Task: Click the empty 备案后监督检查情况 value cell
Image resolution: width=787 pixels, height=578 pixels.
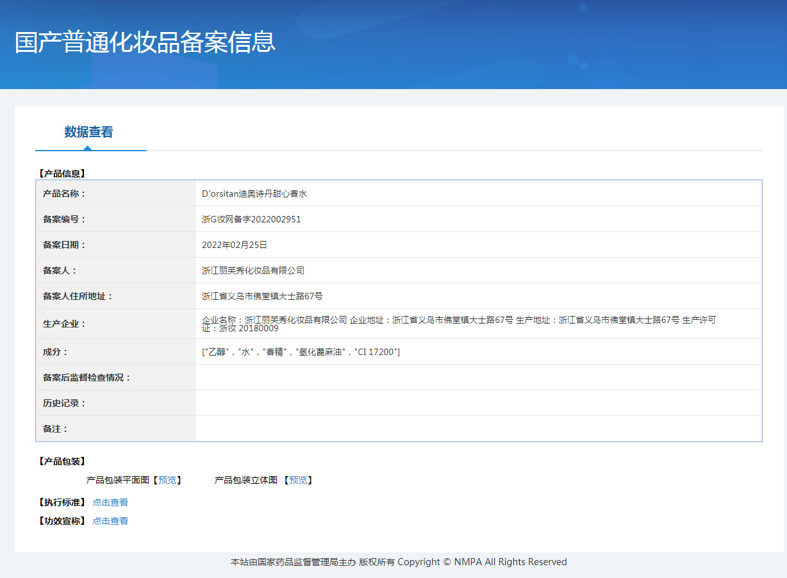Action: coord(477,377)
